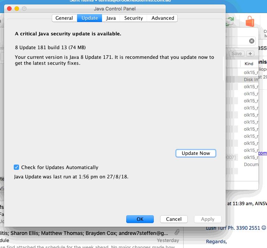267x248 pixels.
Task: Select the Update tab
Action: pyautogui.click(x=90, y=18)
